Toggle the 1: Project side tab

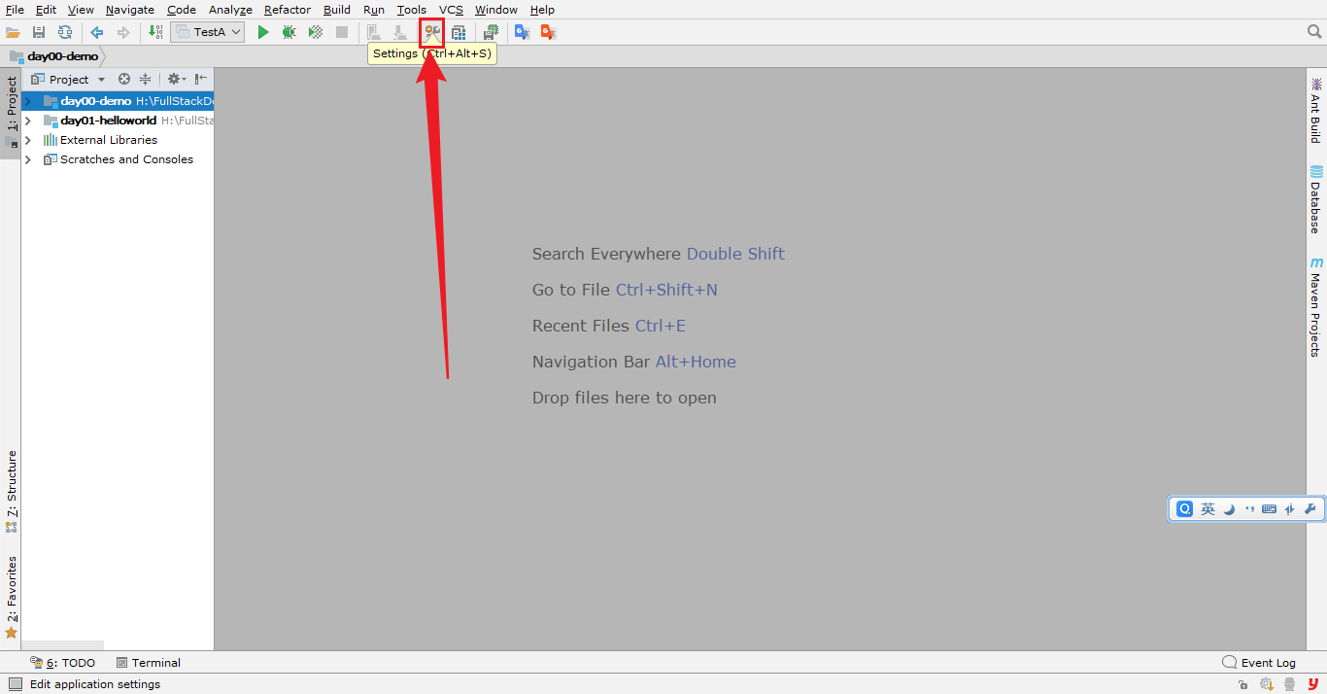point(11,112)
